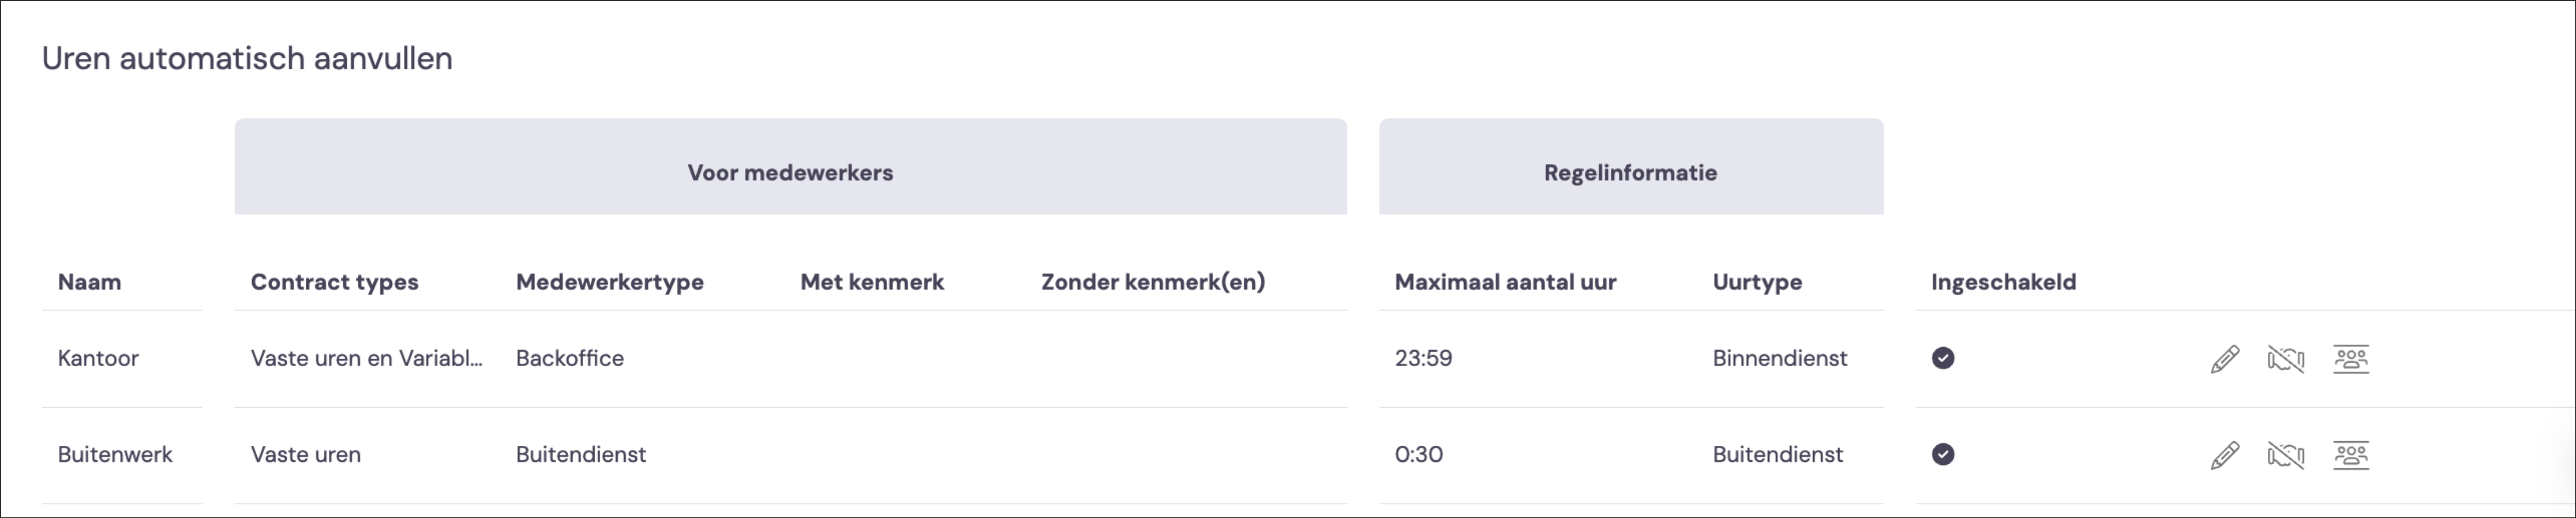
Task: Select the Kantoor row name
Action: click(x=98, y=358)
